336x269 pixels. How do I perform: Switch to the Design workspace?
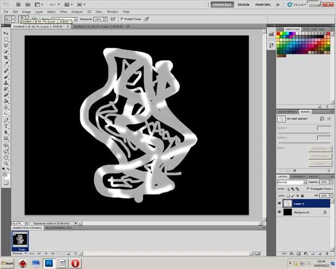point(243,5)
